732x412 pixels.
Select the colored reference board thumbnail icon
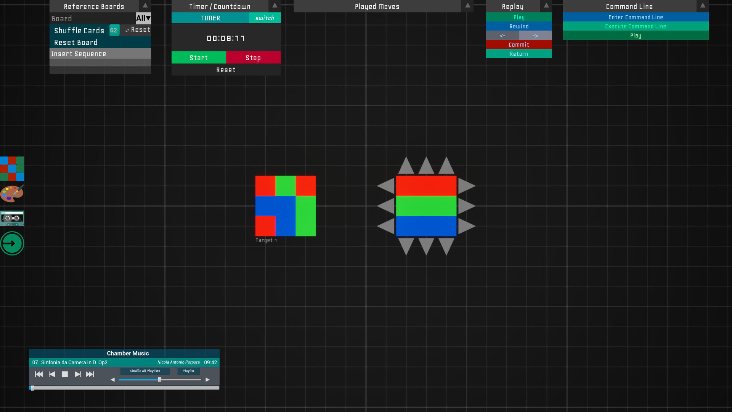(12, 169)
